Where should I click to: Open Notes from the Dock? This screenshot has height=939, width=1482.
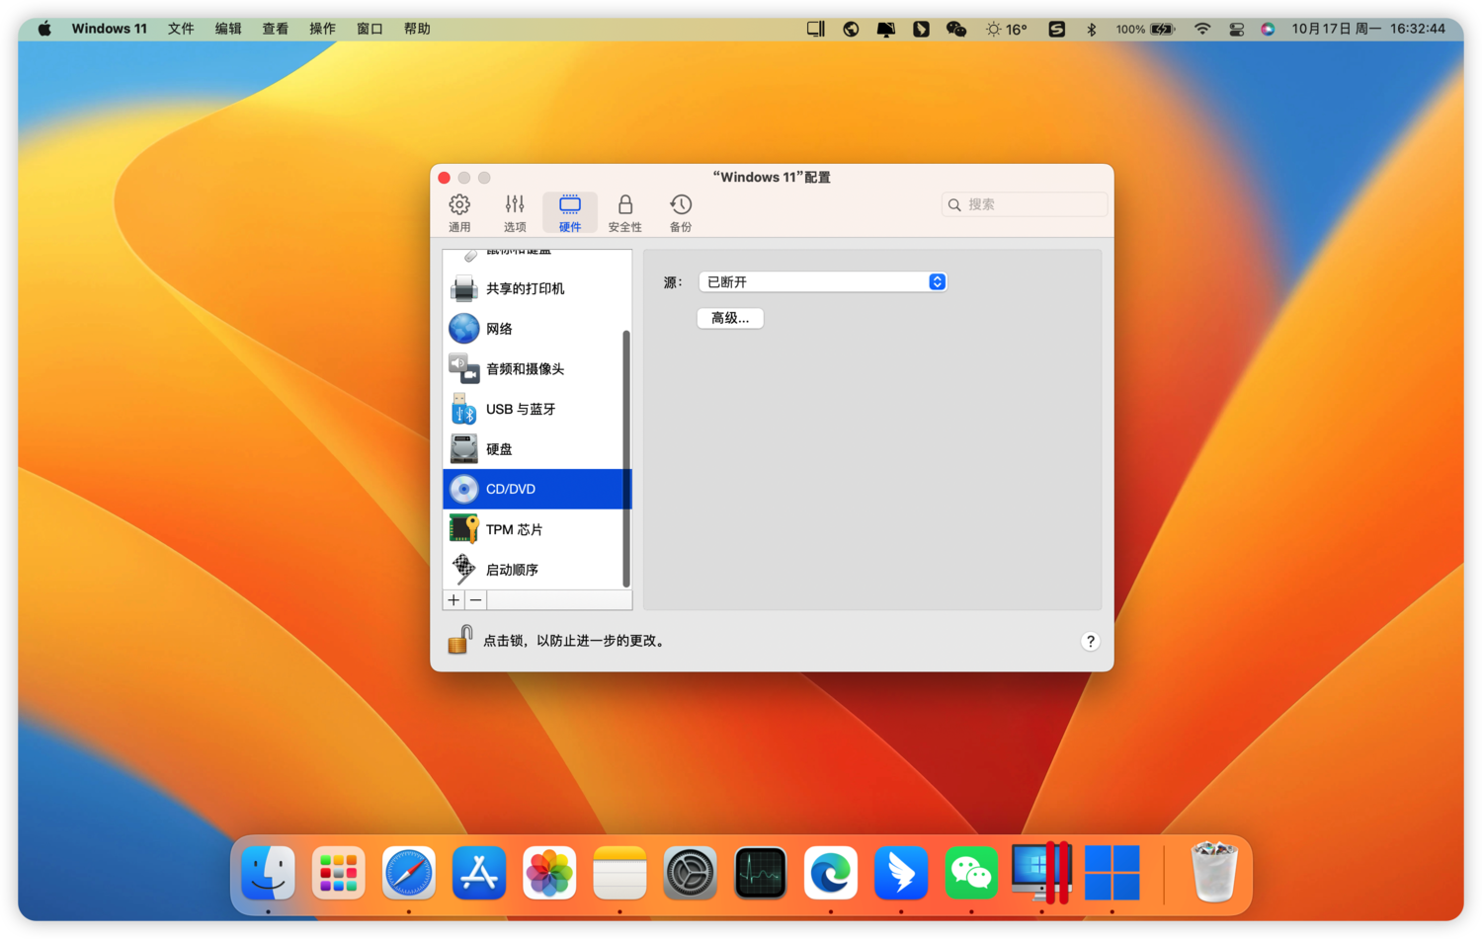click(619, 873)
